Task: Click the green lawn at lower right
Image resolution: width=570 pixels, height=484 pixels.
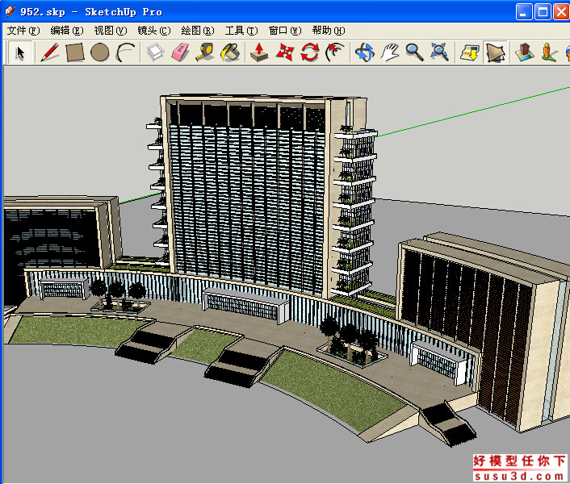Action: coord(333,392)
